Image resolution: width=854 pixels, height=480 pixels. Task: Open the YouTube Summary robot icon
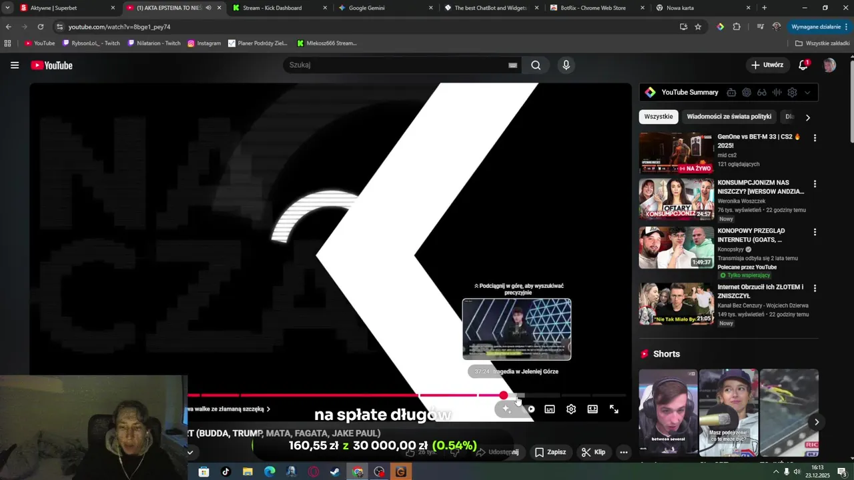pos(731,93)
